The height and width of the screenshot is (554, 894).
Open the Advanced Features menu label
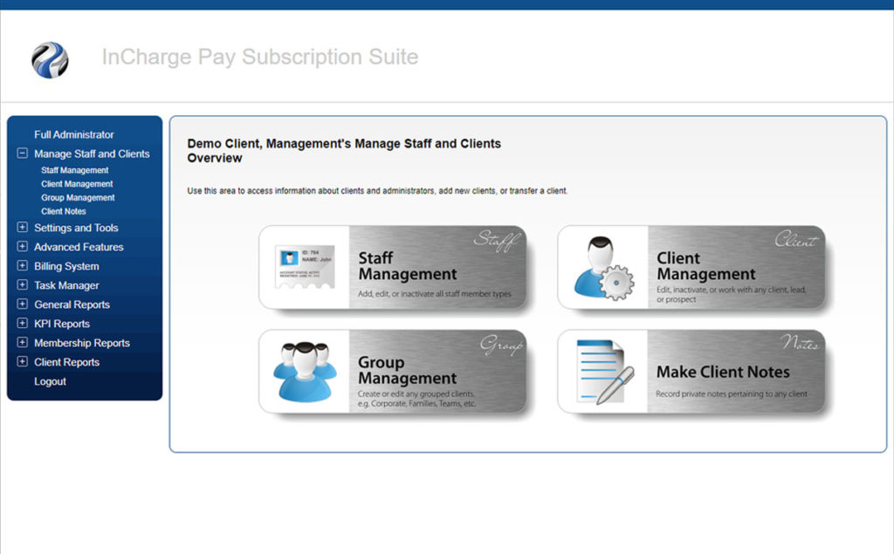79,247
